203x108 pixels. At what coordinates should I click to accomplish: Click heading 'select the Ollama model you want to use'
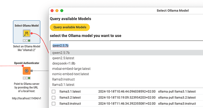(86, 36)
